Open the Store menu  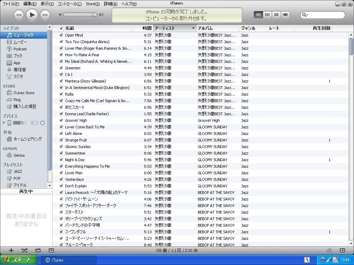(92, 4)
